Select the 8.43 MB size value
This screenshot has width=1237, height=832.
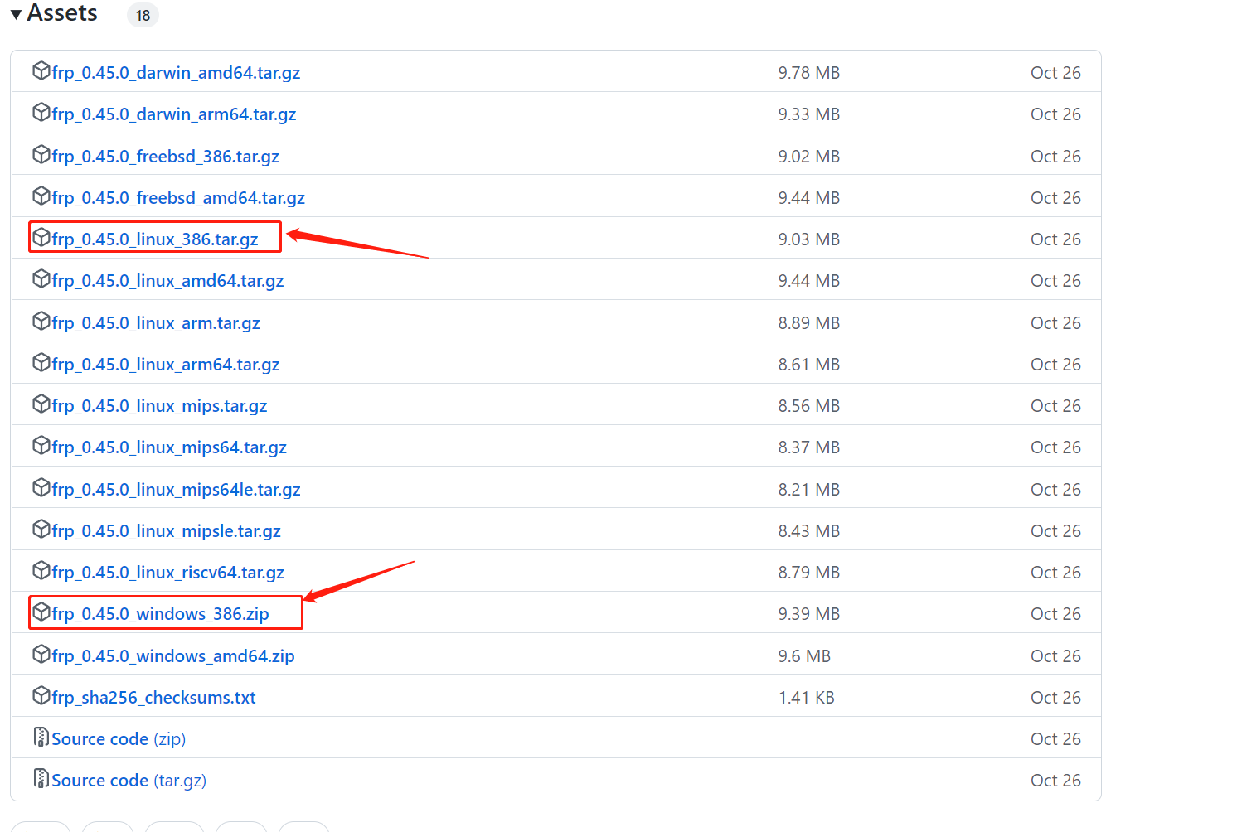click(x=808, y=531)
